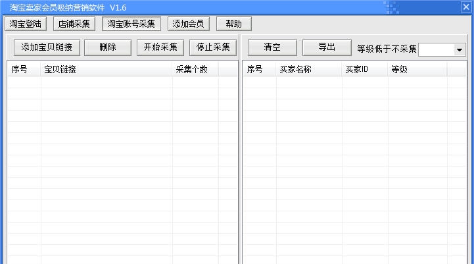Switch to the 店铺采集 tab

coord(74,24)
